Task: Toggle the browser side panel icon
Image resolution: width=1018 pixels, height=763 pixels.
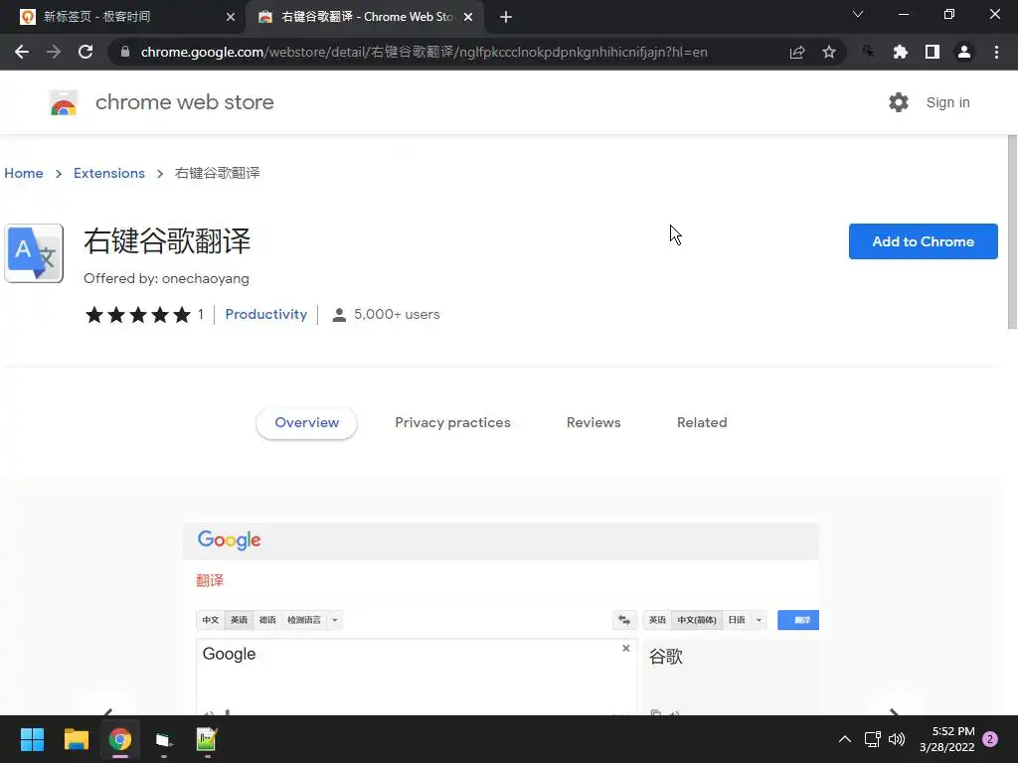Action: coord(933,52)
